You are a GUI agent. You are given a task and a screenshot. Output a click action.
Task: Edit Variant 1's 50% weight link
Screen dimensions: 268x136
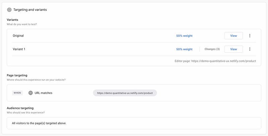point(184,49)
